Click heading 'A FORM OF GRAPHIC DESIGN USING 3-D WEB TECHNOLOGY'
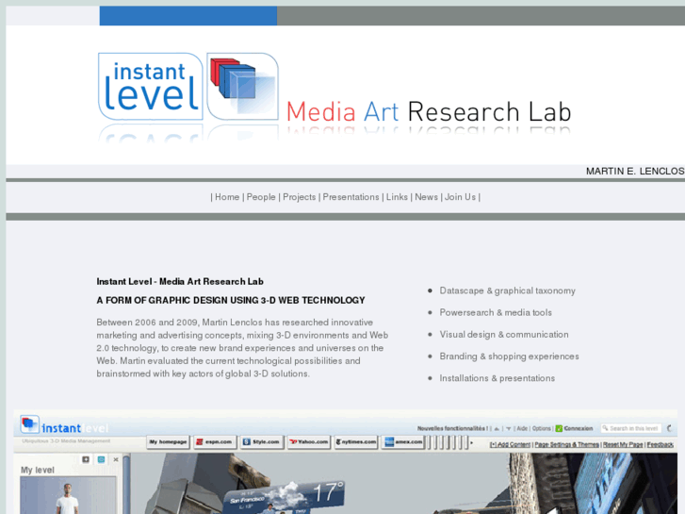 (x=231, y=301)
